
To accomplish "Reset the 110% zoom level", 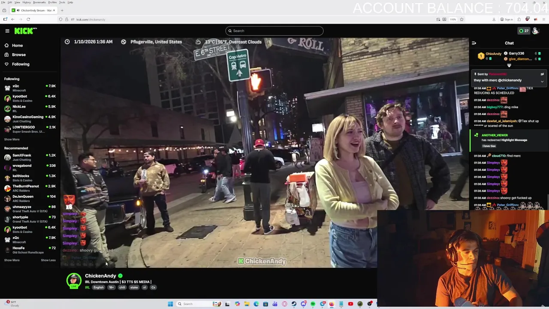I will point(453,19).
